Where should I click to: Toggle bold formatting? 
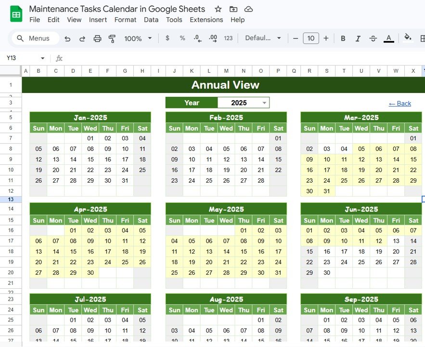coord(343,39)
